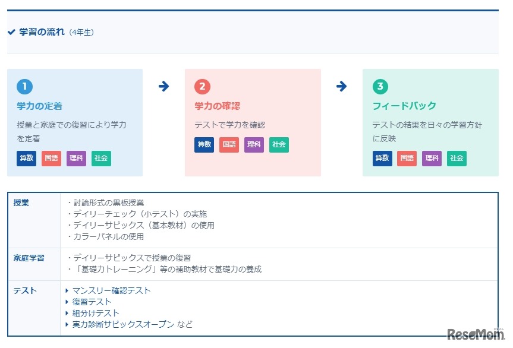Viewport: 513px width, 348px height.
Task: Click the 社会 badge in 学力の定着 box
Action: [100, 158]
